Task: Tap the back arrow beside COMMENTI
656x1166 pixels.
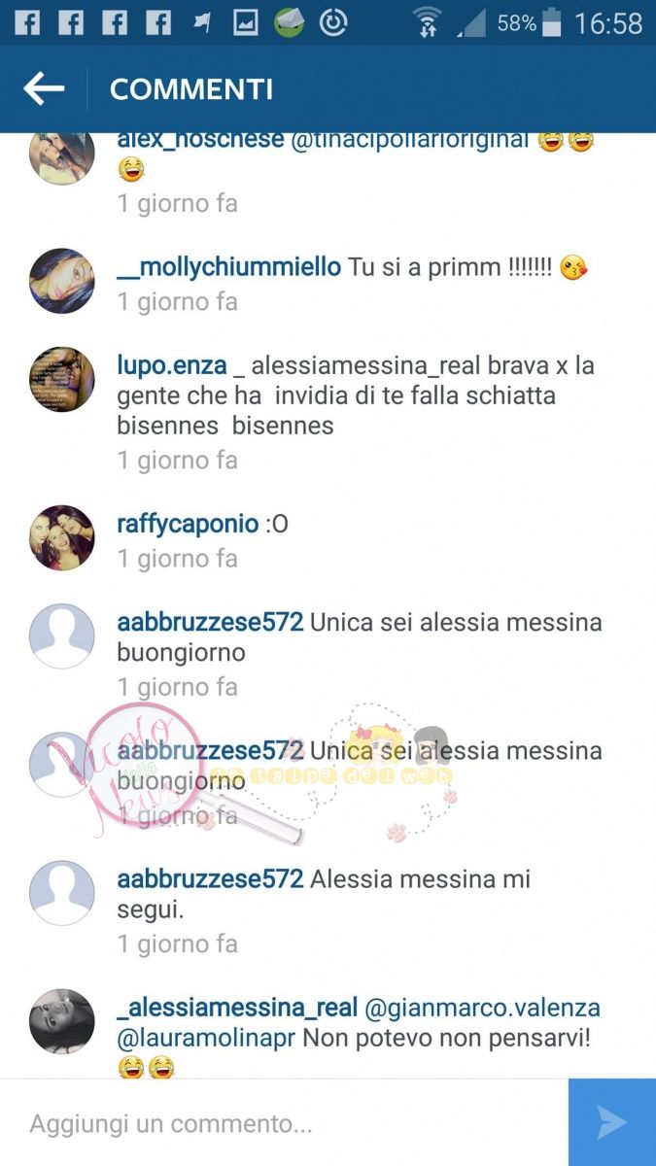Action: (x=44, y=89)
